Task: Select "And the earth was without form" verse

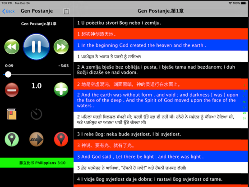Action: click(161, 100)
